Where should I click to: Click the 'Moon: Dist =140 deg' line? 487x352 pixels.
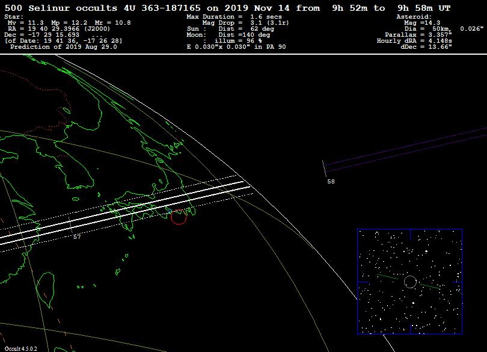pos(228,35)
